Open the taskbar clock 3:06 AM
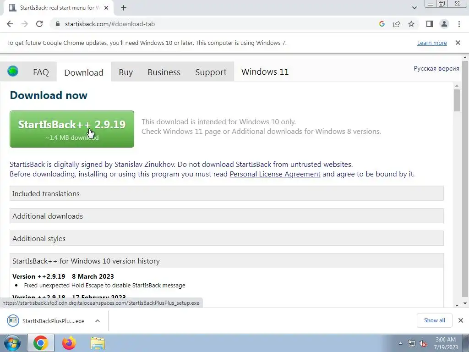The width and height of the screenshot is (469, 352). tap(446, 343)
